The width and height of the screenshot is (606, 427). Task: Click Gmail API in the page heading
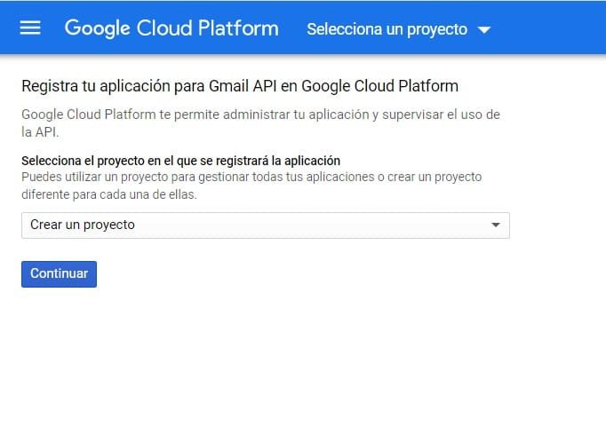coord(243,86)
